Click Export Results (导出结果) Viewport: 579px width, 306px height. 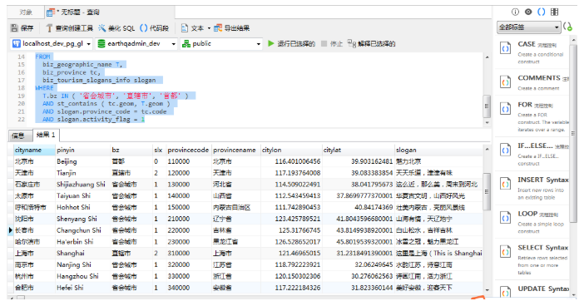click(232, 28)
